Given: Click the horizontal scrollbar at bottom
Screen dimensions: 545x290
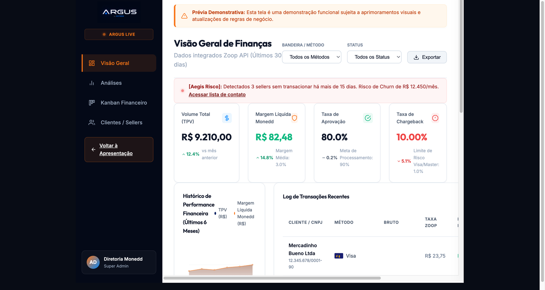Looking at the screenshot, I should click(272, 278).
